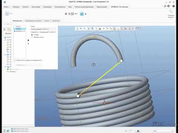The image size is (178, 133).
Task: Select the highlighted Точка 2 list row
Action: (20, 29)
